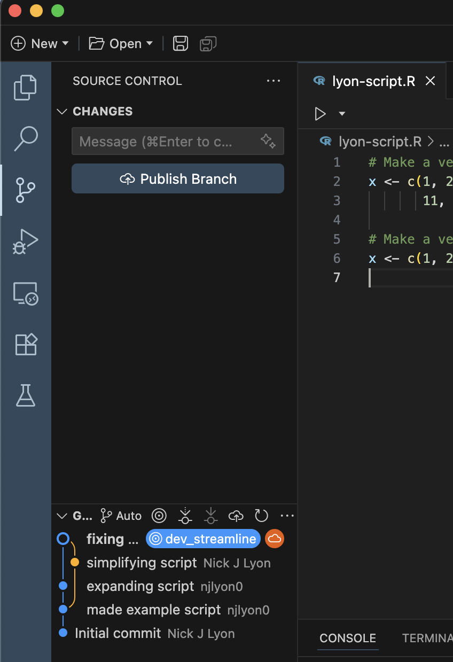Open the Extensions view
Screen dimensions: 453x662
tap(25, 344)
